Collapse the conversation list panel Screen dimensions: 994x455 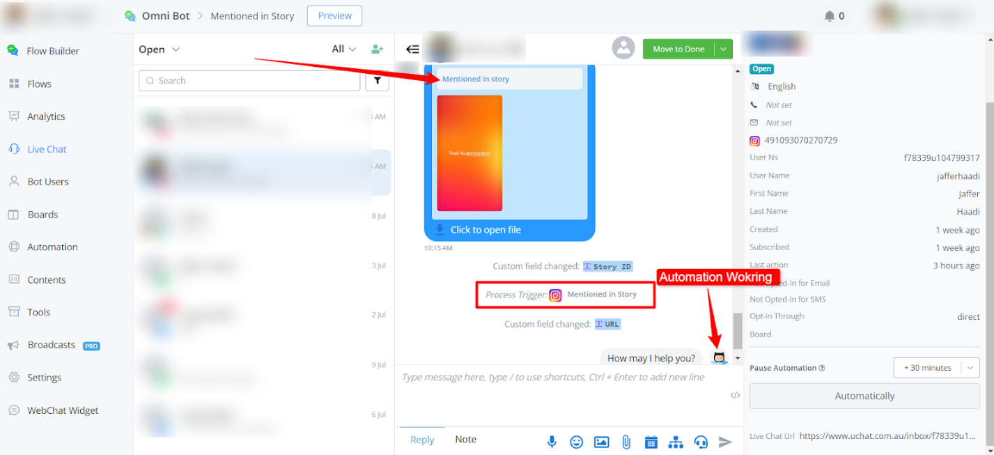[412, 49]
